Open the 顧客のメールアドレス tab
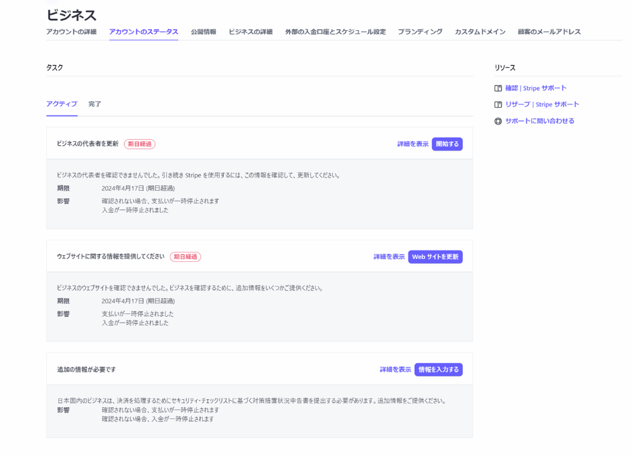 point(549,32)
